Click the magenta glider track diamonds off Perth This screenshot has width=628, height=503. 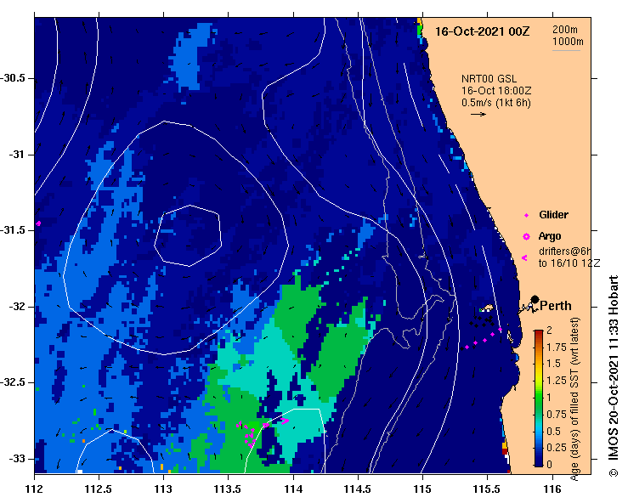pyautogui.click(x=484, y=338)
